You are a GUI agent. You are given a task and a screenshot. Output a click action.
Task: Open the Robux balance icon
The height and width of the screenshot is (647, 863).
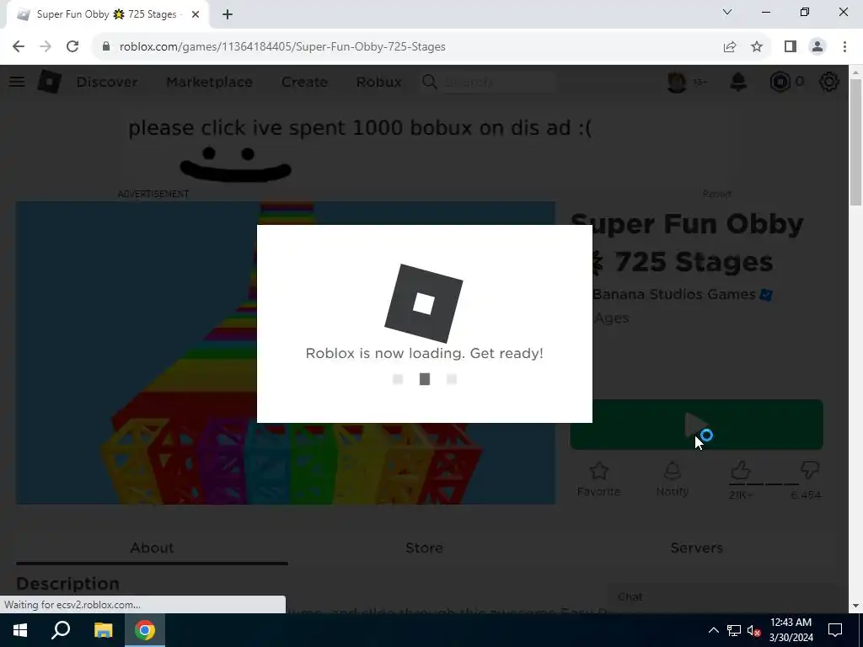[x=780, y=82]
